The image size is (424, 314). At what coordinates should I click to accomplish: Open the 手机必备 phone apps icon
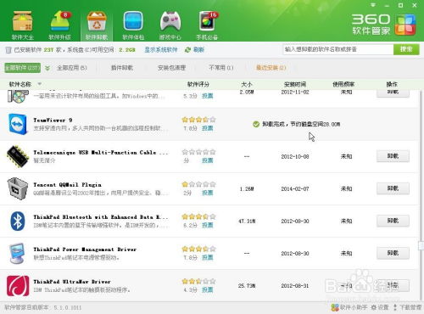point(208,21)
